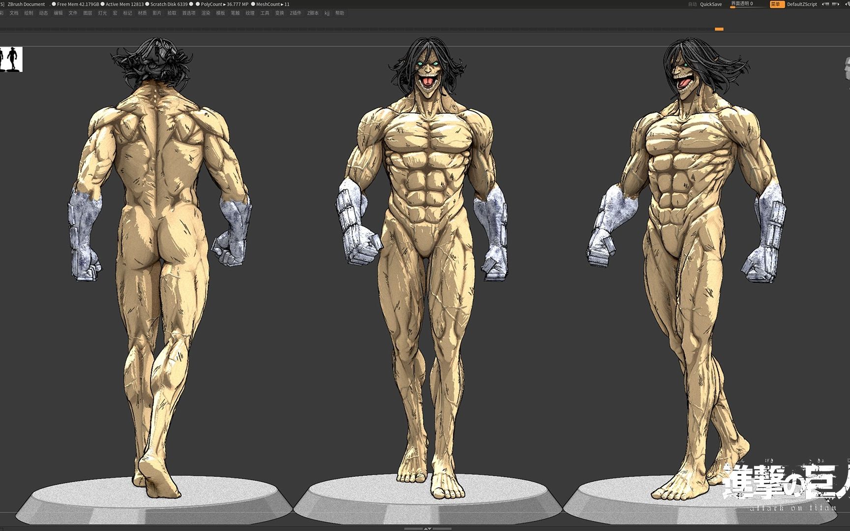Open the kjj menu
The height and width of the screenshot is (531, 850).
327,13
